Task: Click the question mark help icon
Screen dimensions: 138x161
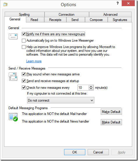Action: [x=118, y=3]
